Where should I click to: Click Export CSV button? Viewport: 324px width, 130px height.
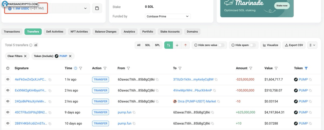click(294, 45)
